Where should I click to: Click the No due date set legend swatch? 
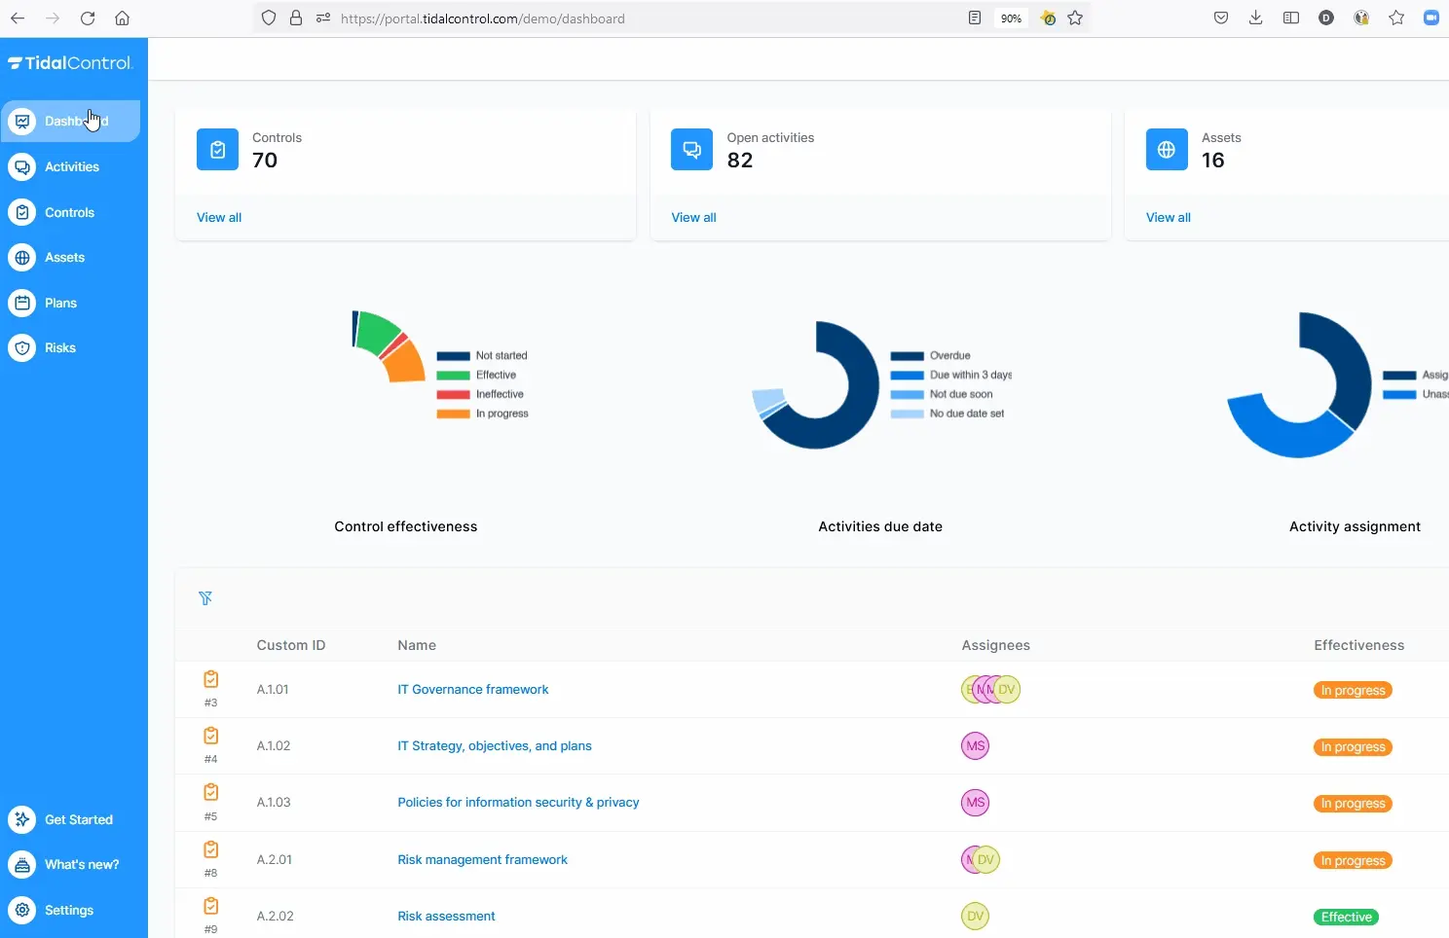coord(908,414)
